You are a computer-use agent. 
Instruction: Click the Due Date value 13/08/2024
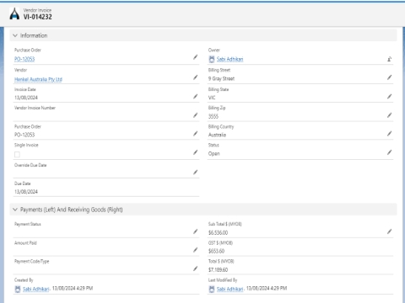pyautogui.click(x=26, y=192)
